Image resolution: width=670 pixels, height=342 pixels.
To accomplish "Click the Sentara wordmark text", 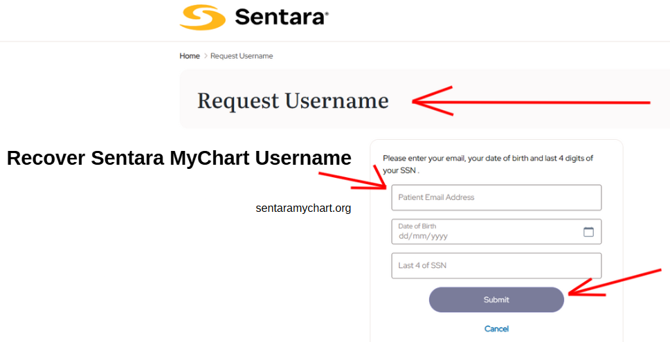I will point(280,17).
